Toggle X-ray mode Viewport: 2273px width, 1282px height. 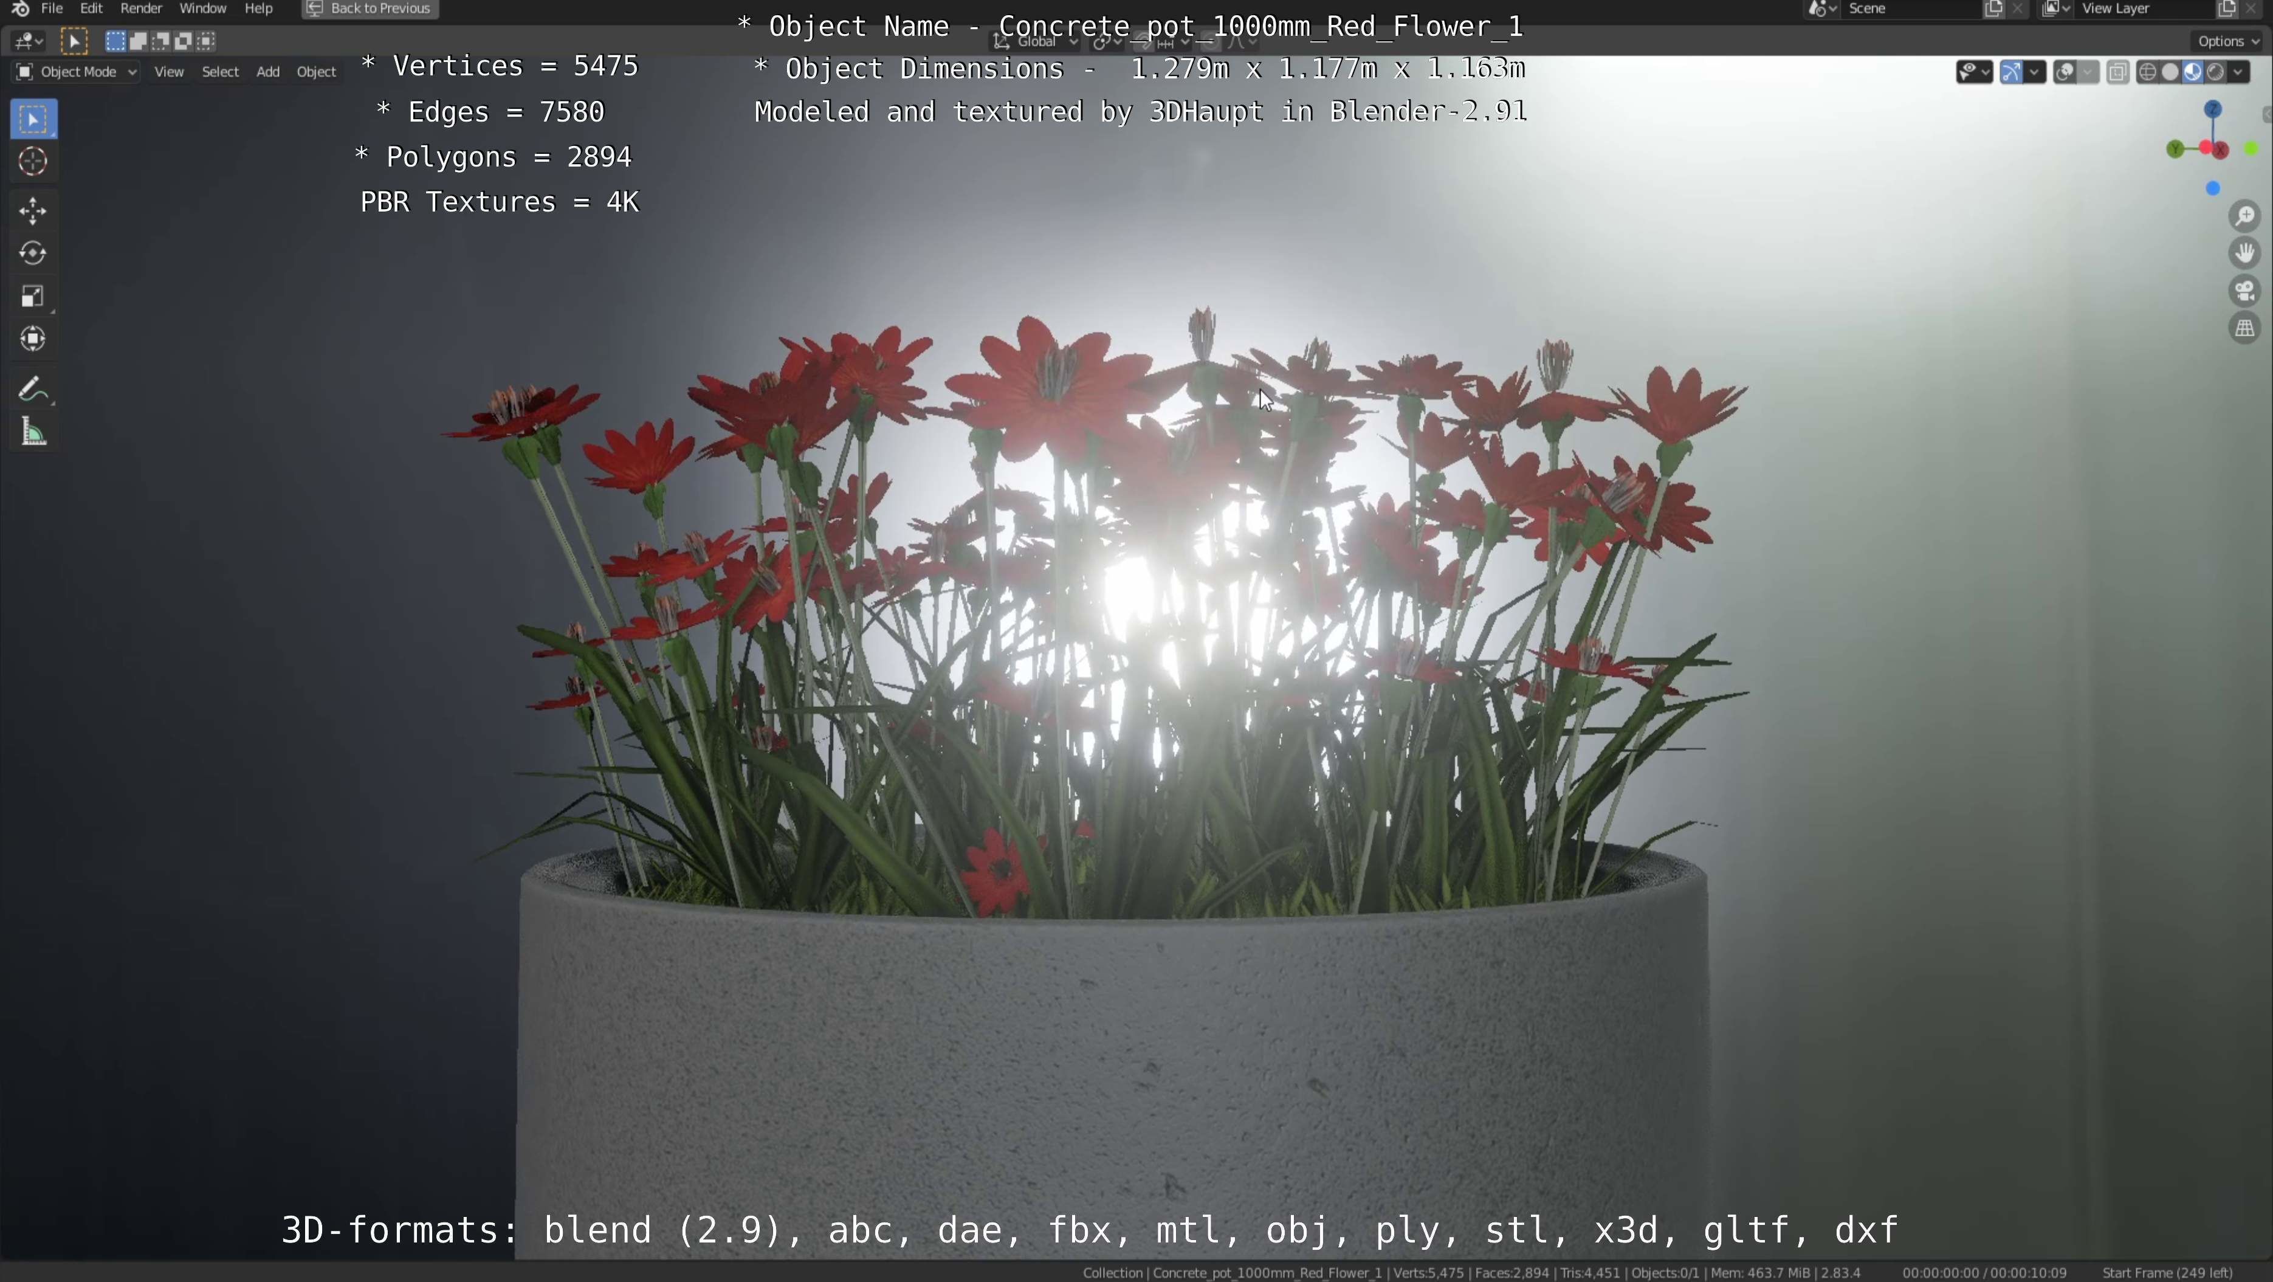coord(2117,72)
